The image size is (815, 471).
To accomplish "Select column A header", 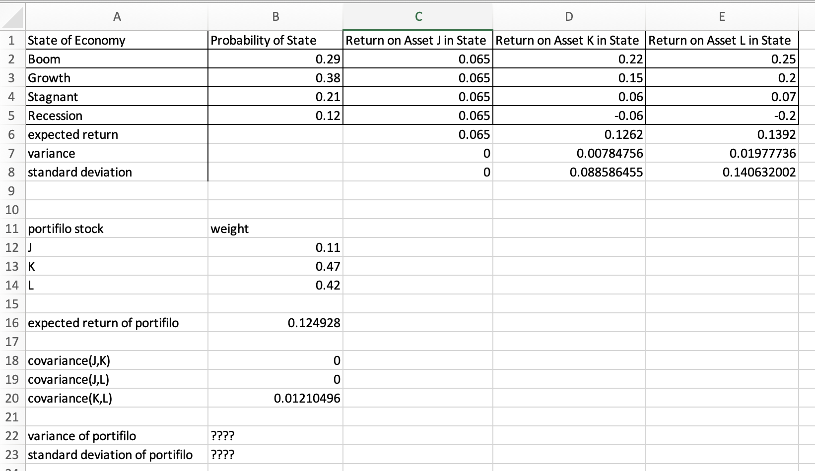I will coord(117,16).
